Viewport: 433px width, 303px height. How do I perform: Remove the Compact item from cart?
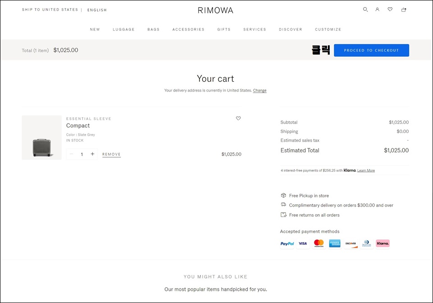(111, 154)
